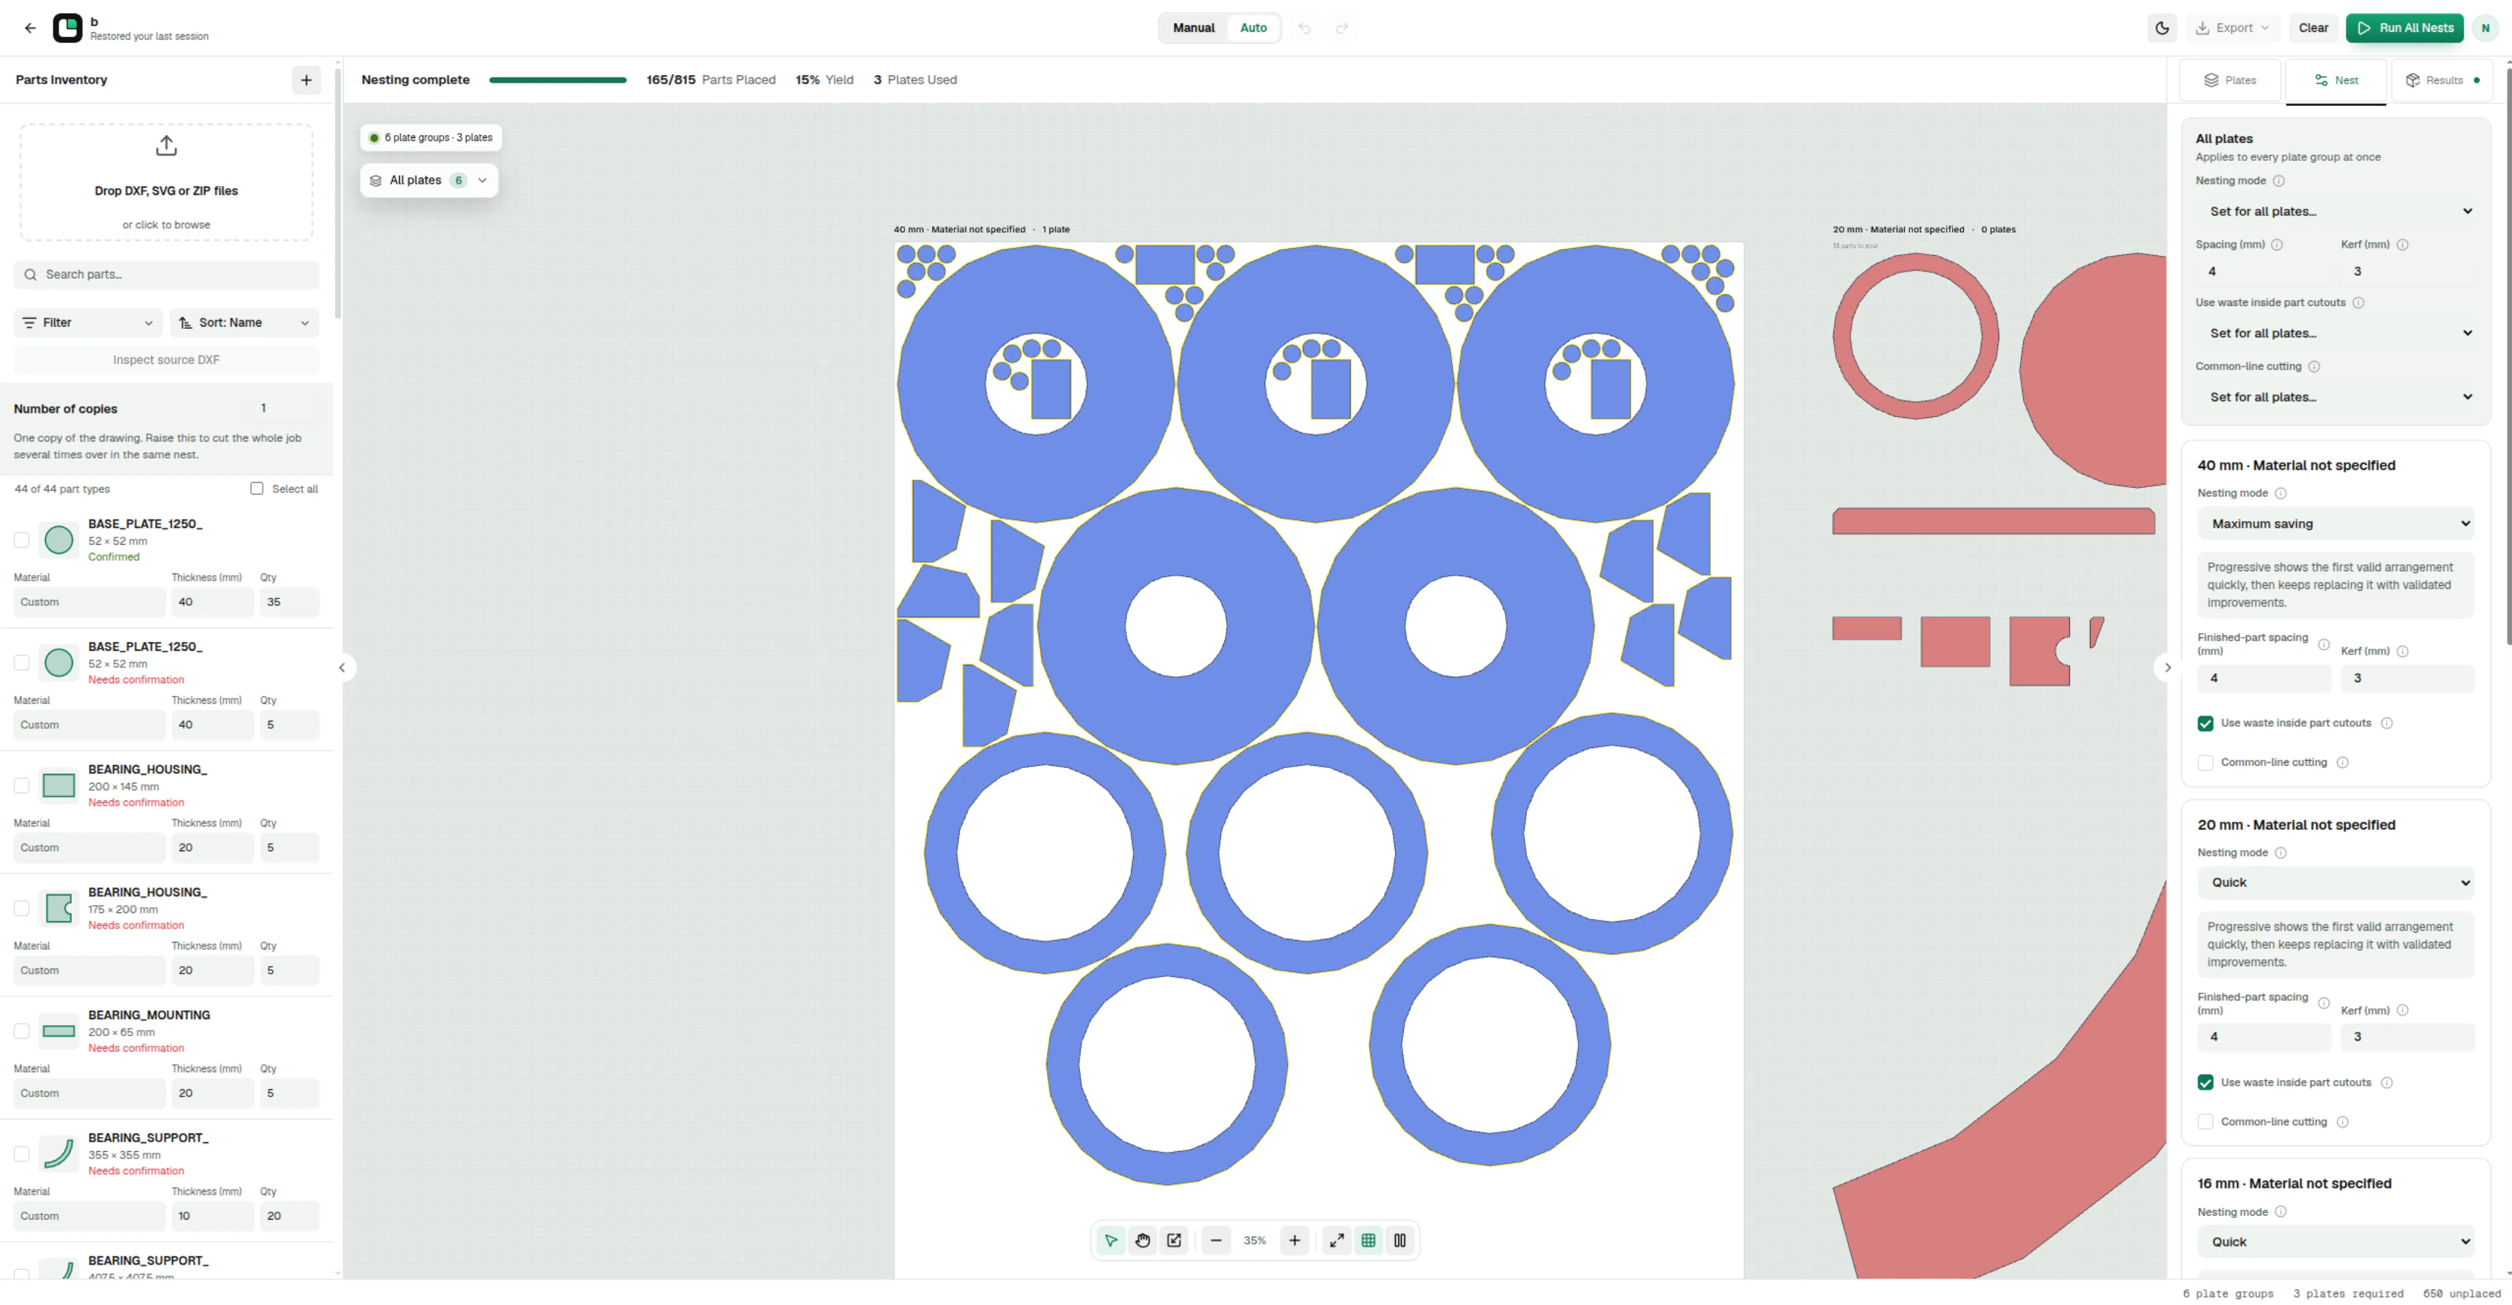This screenshot has width=2512, height=1305.
Task: Uncheck Use waste inside cutouts for 40 mm
Action: (x=2205, y=723)
